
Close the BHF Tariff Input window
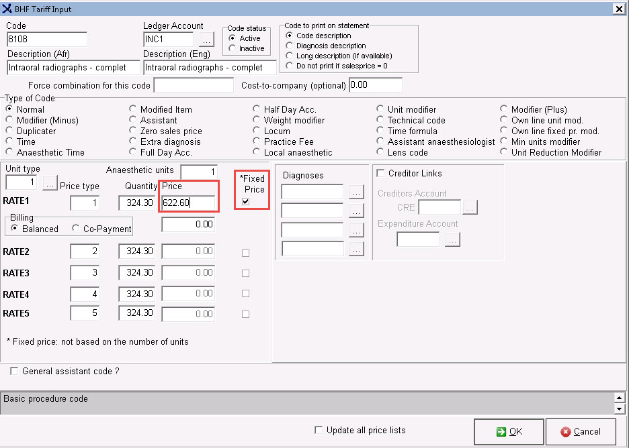(618, 9)
